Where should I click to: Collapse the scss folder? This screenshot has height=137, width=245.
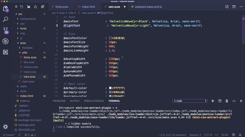tap(23, 43)
